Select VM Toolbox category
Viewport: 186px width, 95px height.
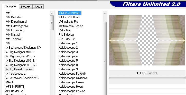[14, 39]
